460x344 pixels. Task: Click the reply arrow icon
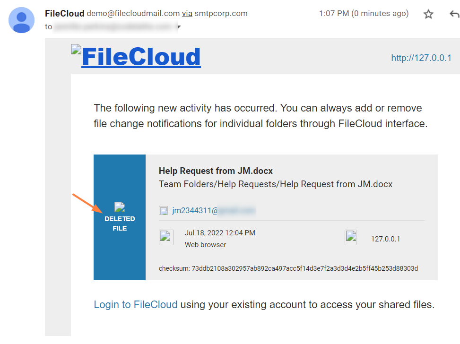[x=454, y=14]
